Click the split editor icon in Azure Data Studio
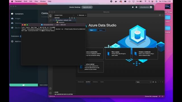Viewport: 182px width, 102px height. (x=160, y=15)
